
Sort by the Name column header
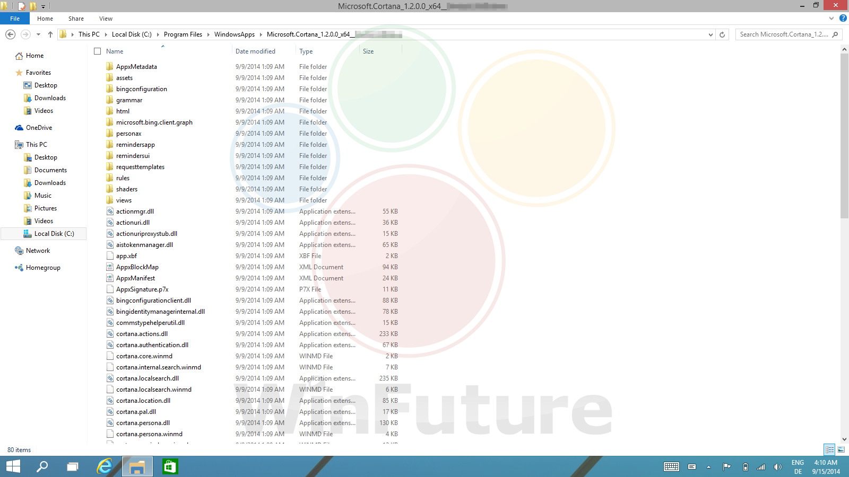pos(115,51)
